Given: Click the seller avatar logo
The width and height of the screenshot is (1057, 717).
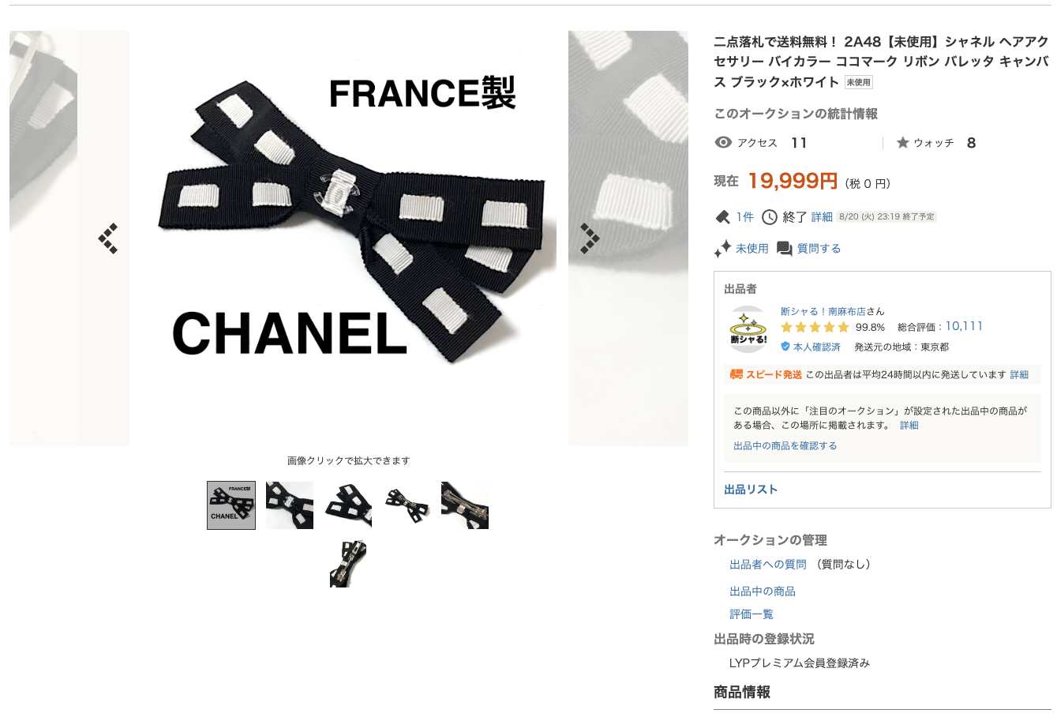Looking at the screenshot, I should tap(748, 329).
